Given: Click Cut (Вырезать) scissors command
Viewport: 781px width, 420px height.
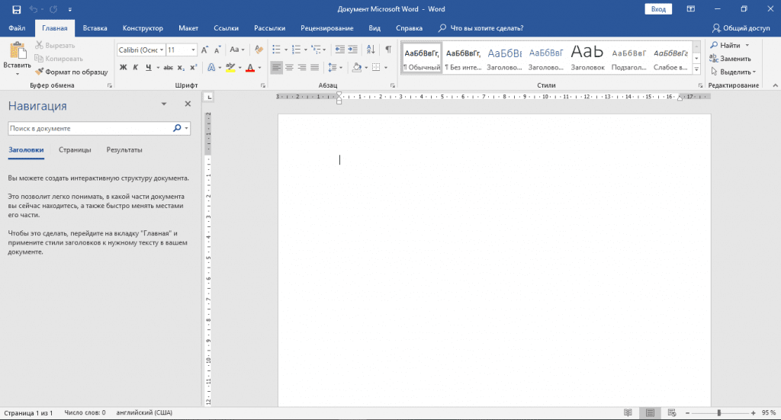Looking at the screenshot, I should click(x=55, y=45).
